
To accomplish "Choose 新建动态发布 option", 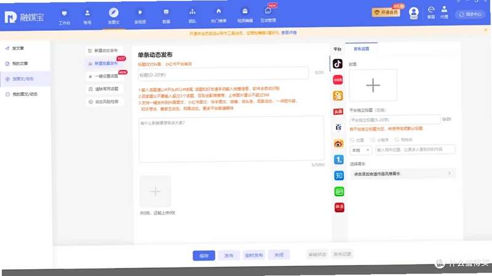I will tap(104, 50).
